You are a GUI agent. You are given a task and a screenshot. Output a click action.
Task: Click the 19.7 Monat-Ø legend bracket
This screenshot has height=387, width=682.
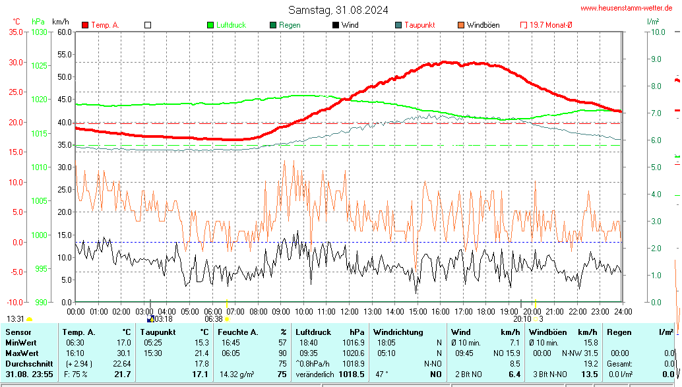tap(524, 25)
